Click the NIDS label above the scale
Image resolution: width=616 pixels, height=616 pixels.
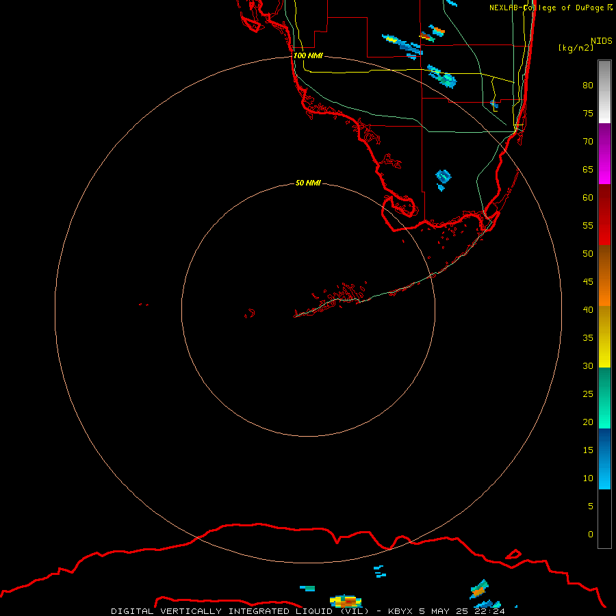coord(602,40)
